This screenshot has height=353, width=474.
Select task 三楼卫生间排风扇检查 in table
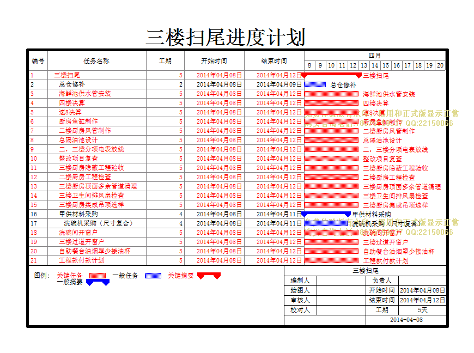point(92,196)
